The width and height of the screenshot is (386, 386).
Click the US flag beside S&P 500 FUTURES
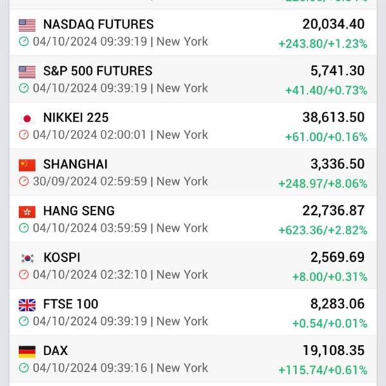tap(27, 72)
